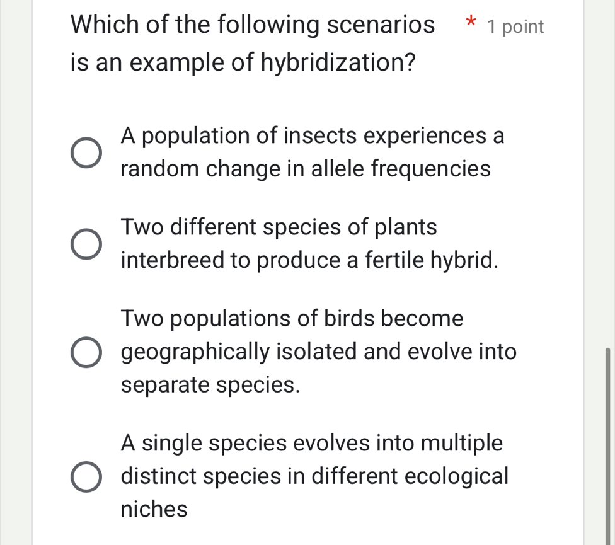The image size is (615, 545).
Task: Click the phrase 'A single species evolves into multiple'
Action: 311,443
